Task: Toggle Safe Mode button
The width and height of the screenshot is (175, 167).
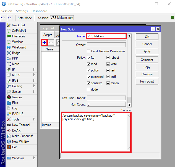Action: [25, 18]
